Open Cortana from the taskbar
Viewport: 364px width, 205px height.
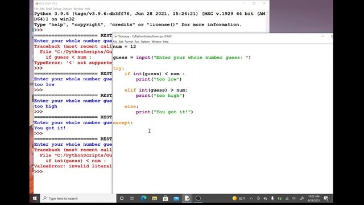(x=122, y=198)
